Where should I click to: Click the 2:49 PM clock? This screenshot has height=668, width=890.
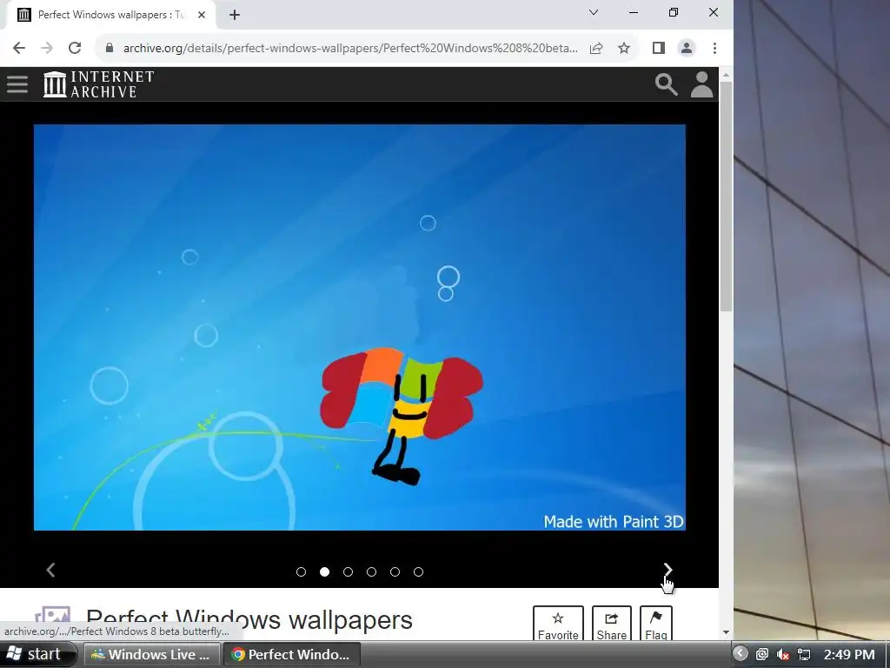(x=849, y=654)
